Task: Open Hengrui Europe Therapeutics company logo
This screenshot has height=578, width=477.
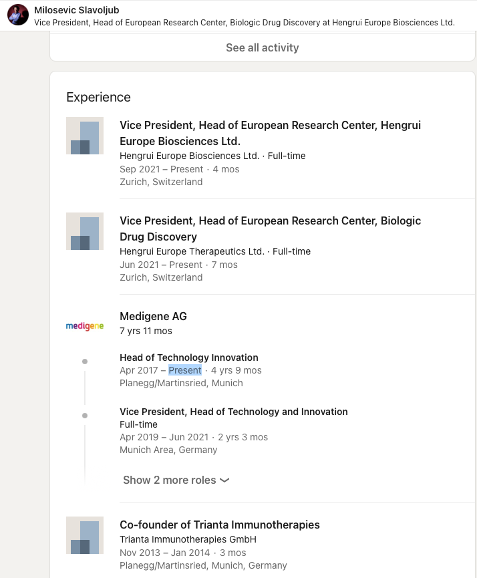Action: pyautogui.click(x=85, y=231)
